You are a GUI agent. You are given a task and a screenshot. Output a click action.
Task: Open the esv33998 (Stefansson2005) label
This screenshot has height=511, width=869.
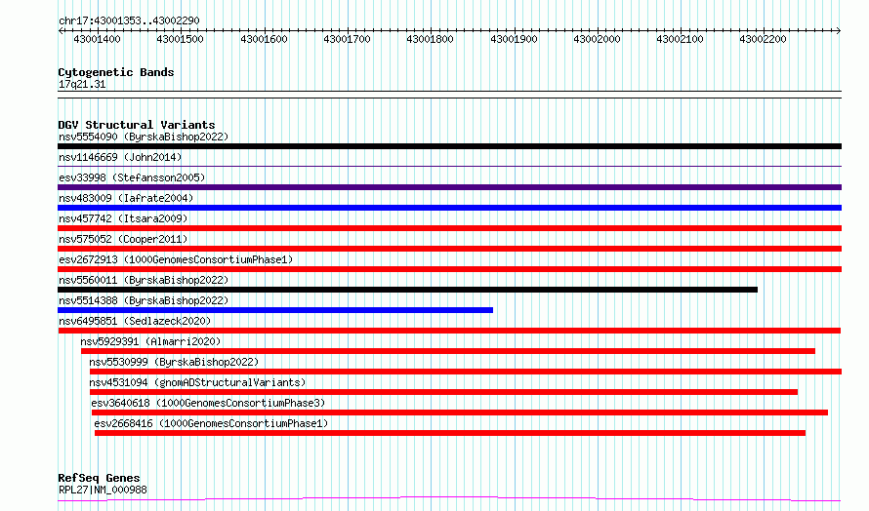coord(132,177)
